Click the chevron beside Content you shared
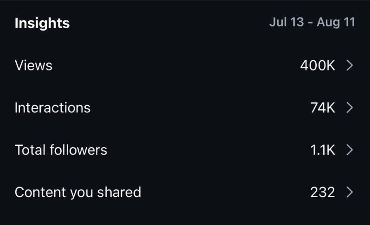The height and width of the screenshot is (225, 370). point(350,192)
